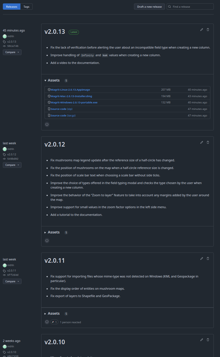Download Magrit-Windows-2.0.13-portable.exe
The image size is (220, 357).
[x=74, y=103]
